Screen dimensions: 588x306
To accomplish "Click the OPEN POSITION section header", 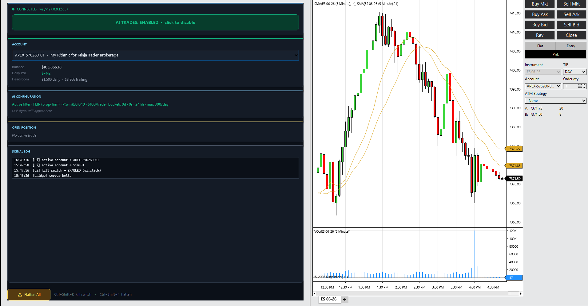I will click(x=24, y=128).
